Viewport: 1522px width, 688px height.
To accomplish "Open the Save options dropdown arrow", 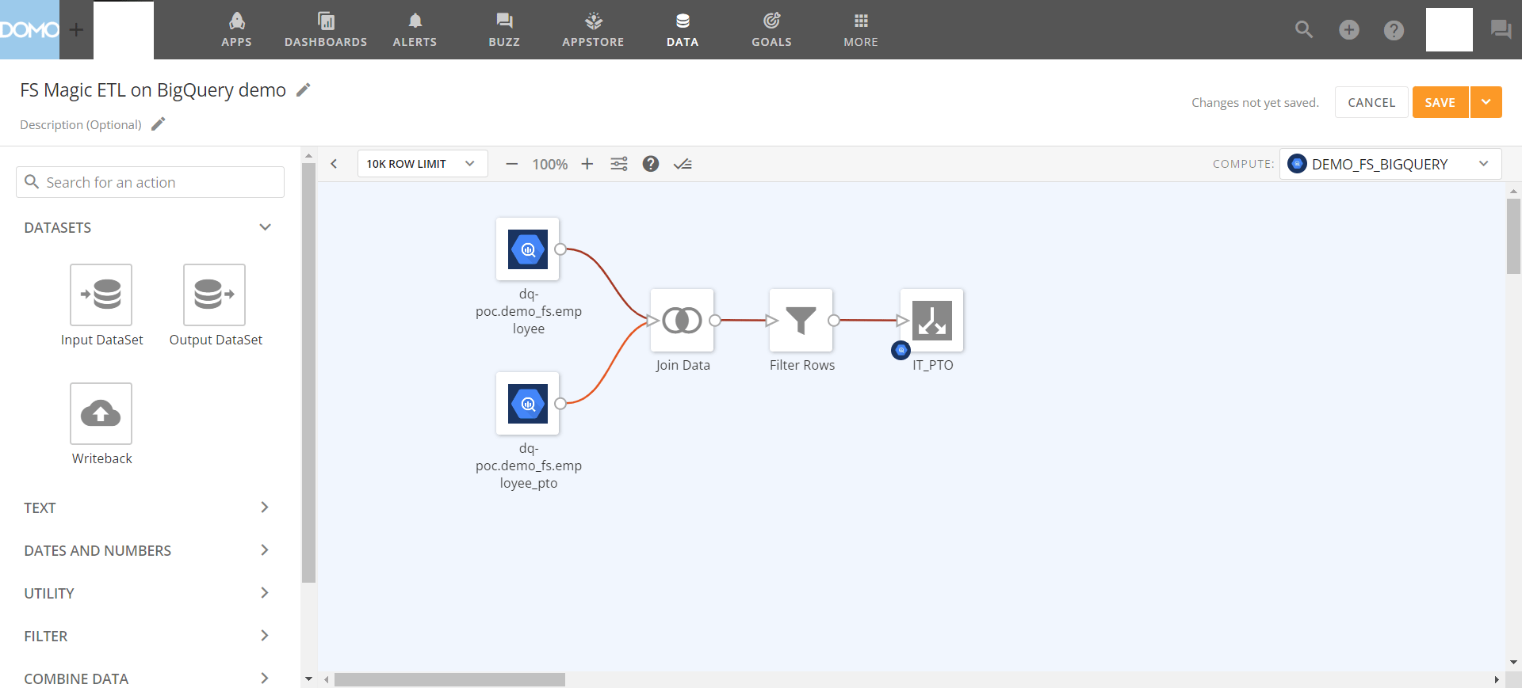I will 1486,102.
